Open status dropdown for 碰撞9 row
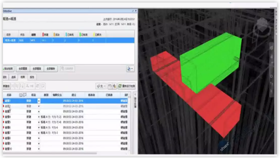This screenshot has width=280, height=158. 39,144
